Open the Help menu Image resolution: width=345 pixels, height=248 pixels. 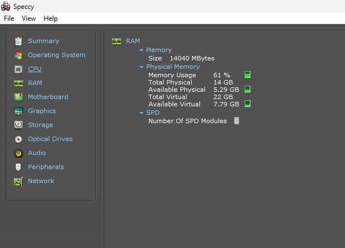pos(50,18)
